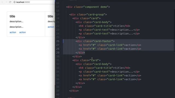Click the h4 'card-title' code on line 22
The height and width of the screenshot is (98, 175).
pyautogui.click(x=104, y=26)
